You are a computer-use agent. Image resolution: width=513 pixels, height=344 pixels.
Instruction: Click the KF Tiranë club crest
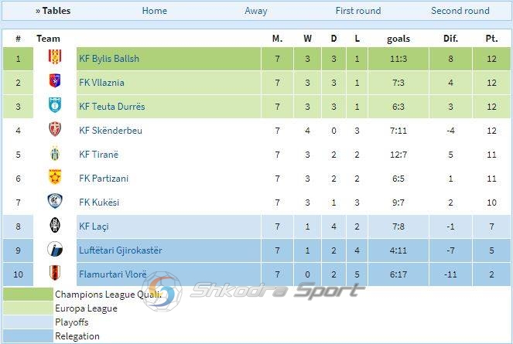tap(55, 154)
